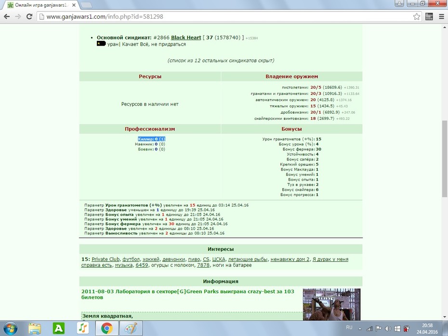Open the green 'A' taskbar app

(x=59, y=328)
